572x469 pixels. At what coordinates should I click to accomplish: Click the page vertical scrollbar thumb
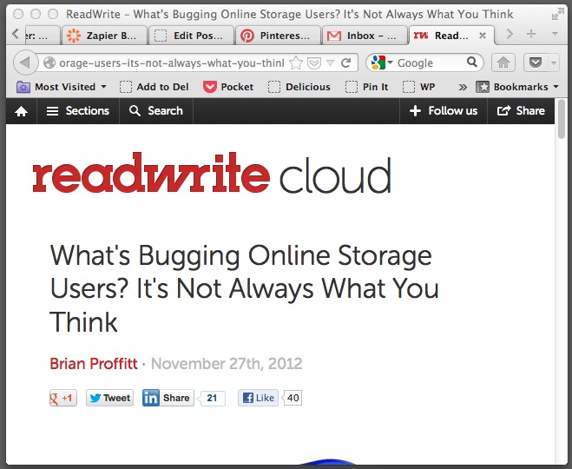(x=562, y=119)
